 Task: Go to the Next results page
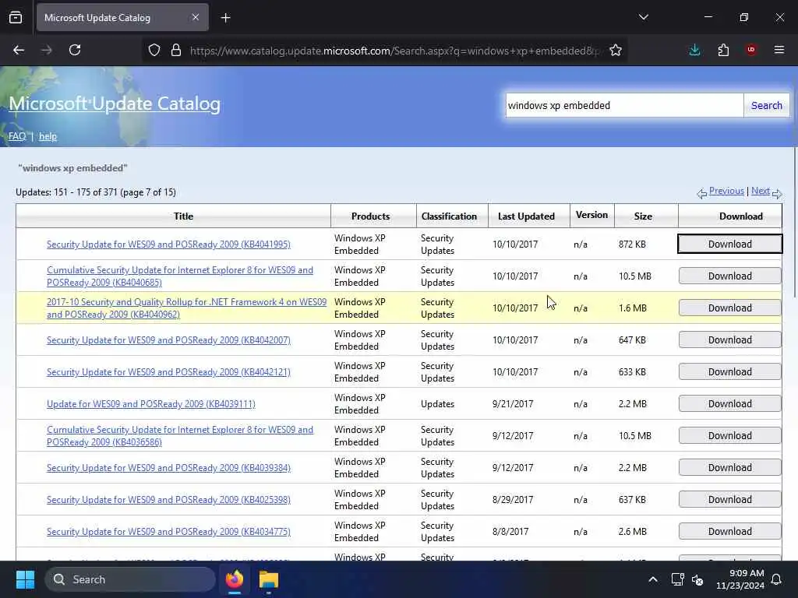(x=761, y=191)
